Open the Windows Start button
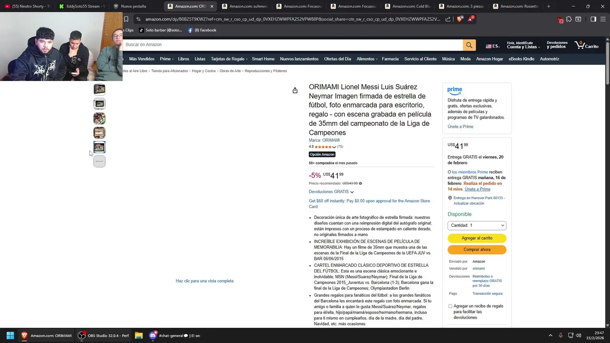This screenshot has width=610, height=343. pos(10,335)
